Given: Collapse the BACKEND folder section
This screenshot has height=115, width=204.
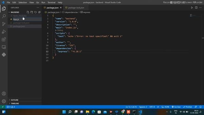Looking at the screenshot, I should click(15, 12).
